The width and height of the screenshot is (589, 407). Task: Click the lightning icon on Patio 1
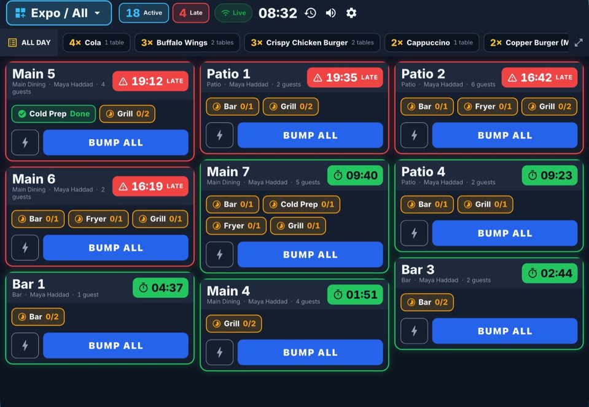220,135
